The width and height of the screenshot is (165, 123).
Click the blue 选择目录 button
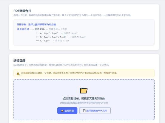tap(67, 110)
